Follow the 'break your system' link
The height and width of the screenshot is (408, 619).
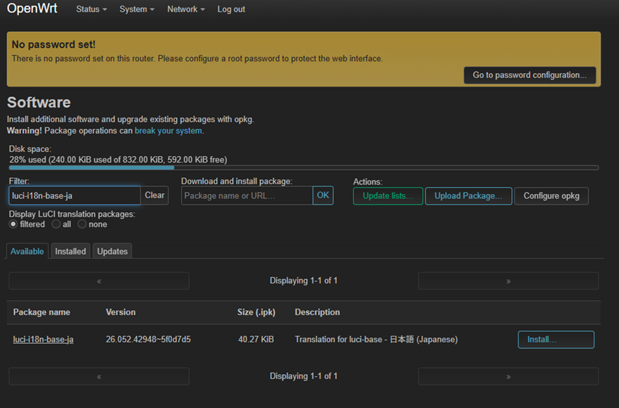click(x=168, y=131)
